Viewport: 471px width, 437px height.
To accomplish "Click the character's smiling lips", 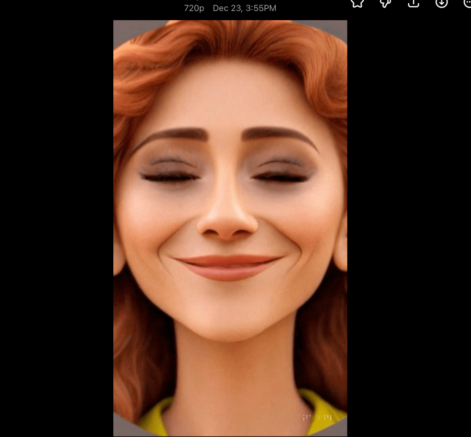I will 228,267.
